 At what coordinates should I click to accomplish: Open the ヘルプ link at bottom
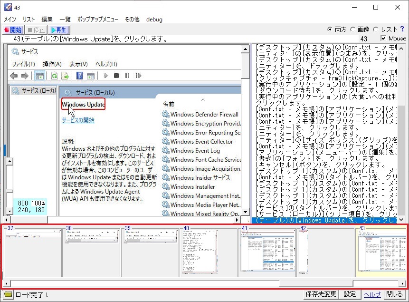point(372,294)
